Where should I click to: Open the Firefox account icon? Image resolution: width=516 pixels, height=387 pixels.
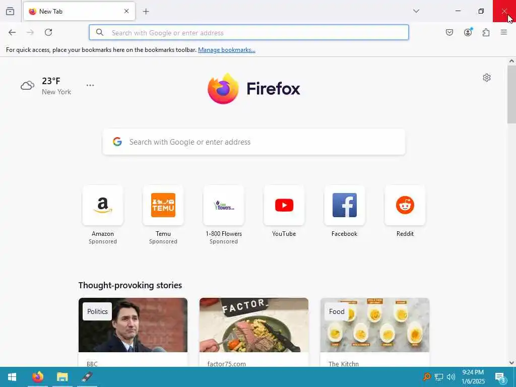(468, 32)
